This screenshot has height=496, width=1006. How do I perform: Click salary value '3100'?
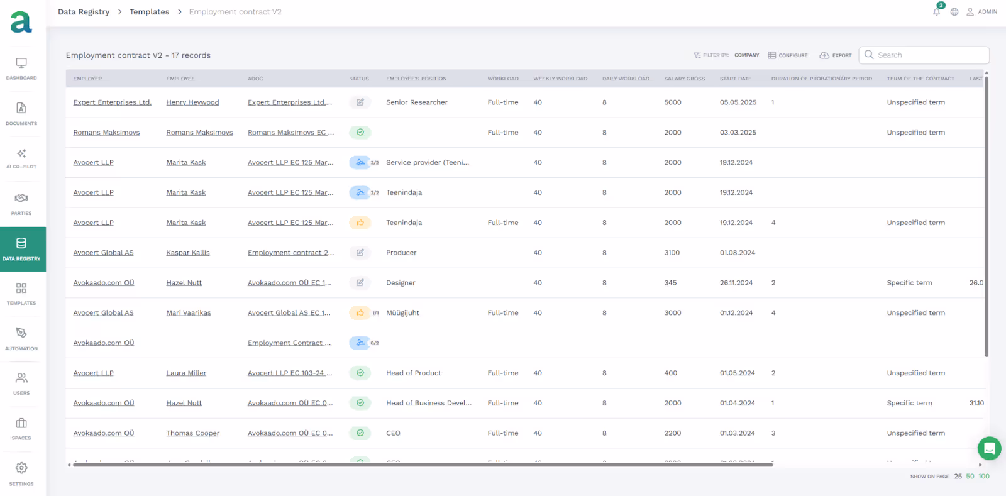click(x=672, y=253)
